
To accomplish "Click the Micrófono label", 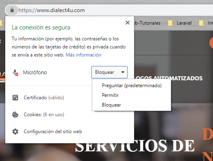I will pos(35,72).
